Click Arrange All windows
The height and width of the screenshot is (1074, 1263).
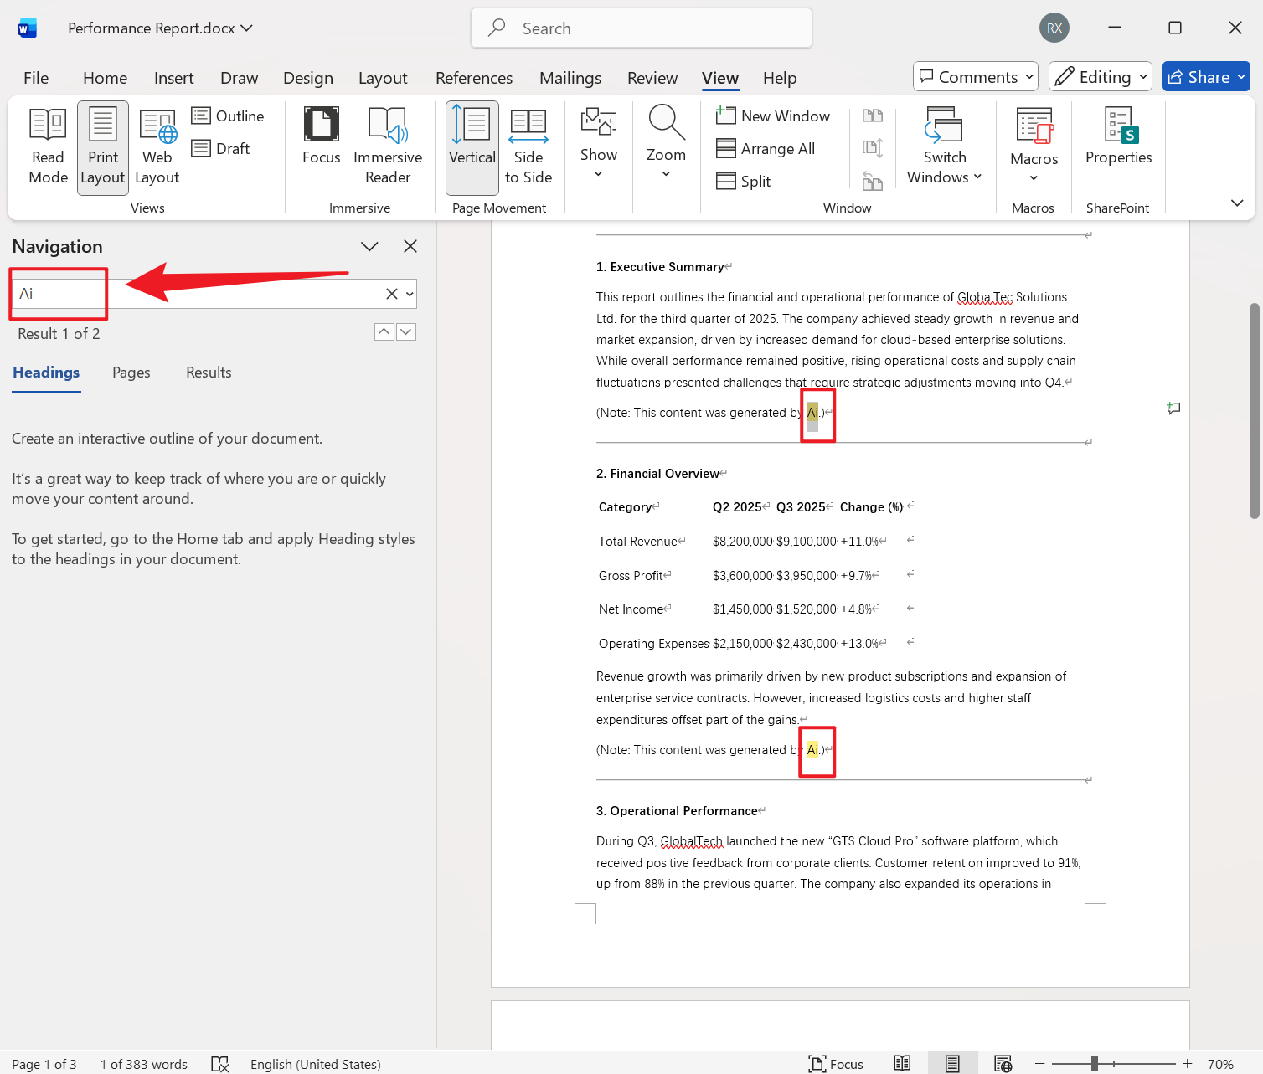pos(766,148)
